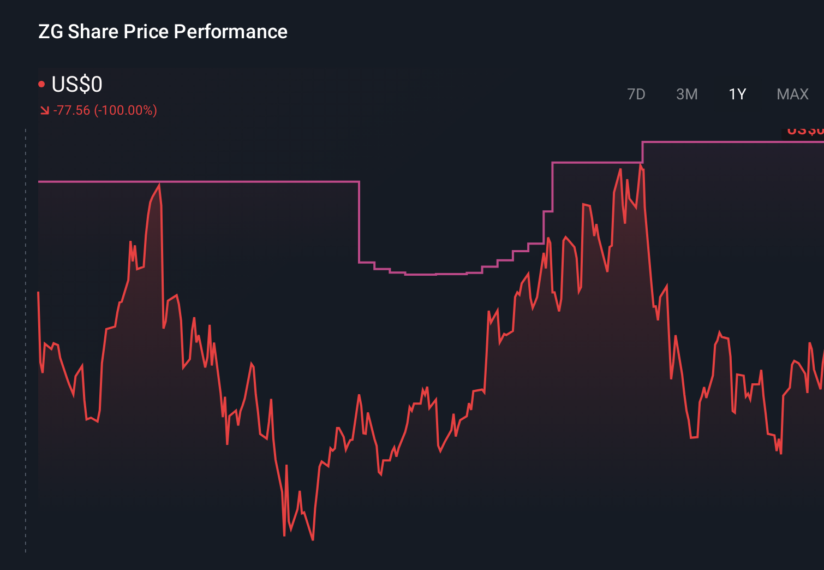Screen dimensions: 824x570
Task: Click the downward-trend arrow icon beside -77.56
Action: (x=44, y=109)
